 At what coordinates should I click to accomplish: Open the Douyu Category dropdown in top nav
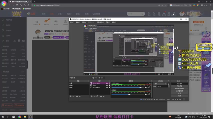[x=60, y=14]
